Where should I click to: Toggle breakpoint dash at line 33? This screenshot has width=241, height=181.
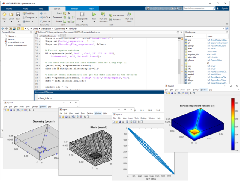click(x=39, y=78)
